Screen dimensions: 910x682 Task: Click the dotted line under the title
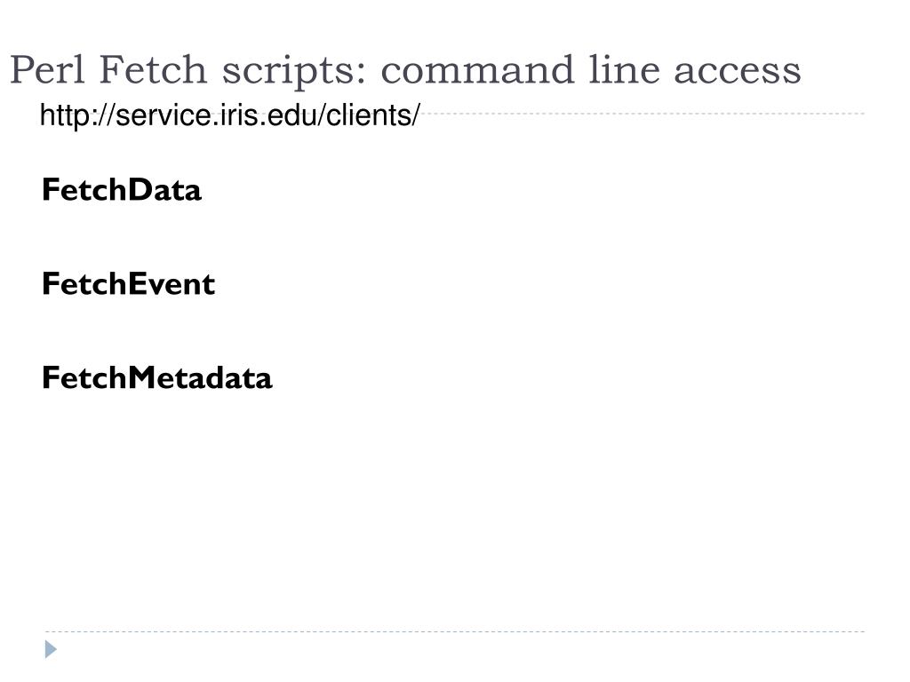click(x=643, y=114)
